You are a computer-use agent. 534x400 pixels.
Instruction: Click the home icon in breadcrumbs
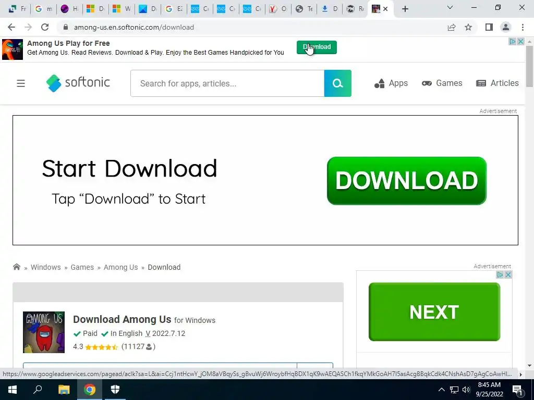coord(16,267)
